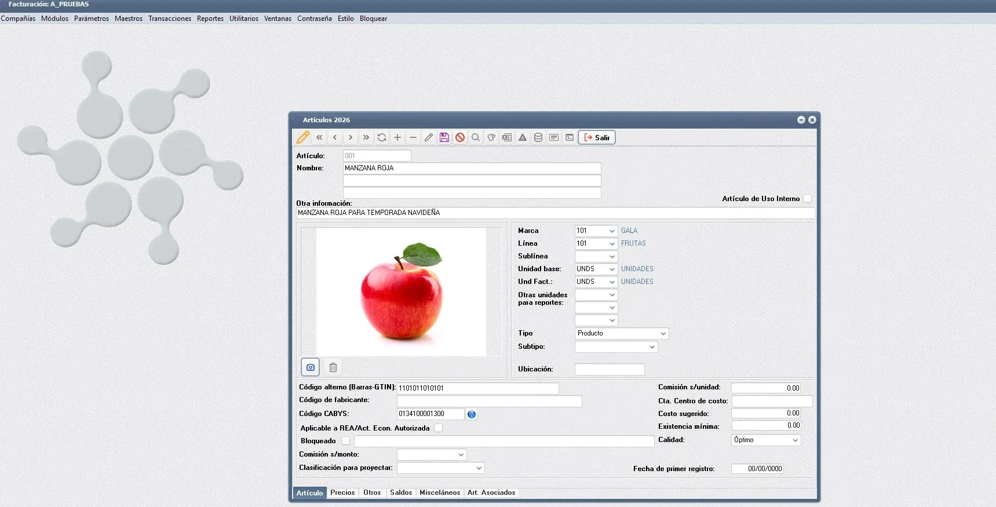
Task: Open the Maestros menu
Action: 129,19
